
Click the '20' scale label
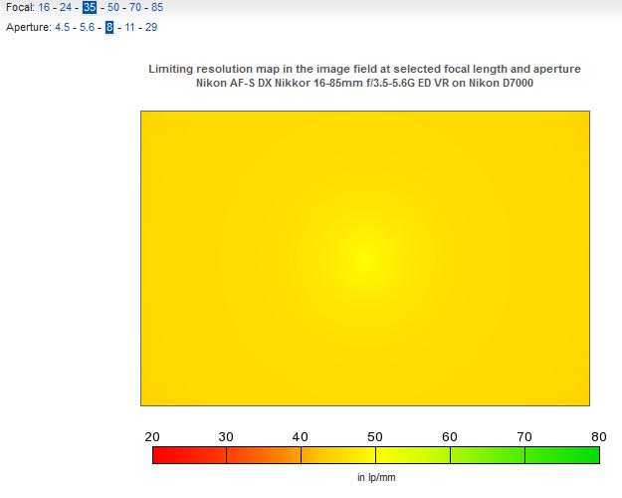[152, 437]
